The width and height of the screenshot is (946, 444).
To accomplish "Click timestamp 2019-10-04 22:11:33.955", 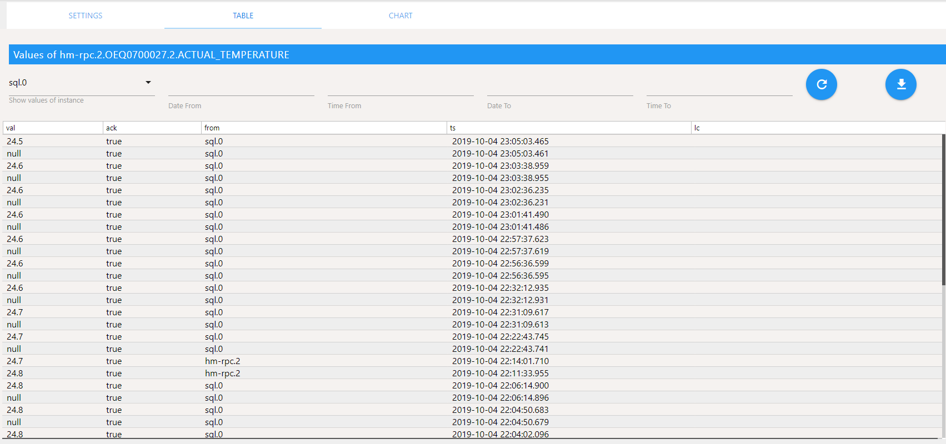I will pos(500,374).
